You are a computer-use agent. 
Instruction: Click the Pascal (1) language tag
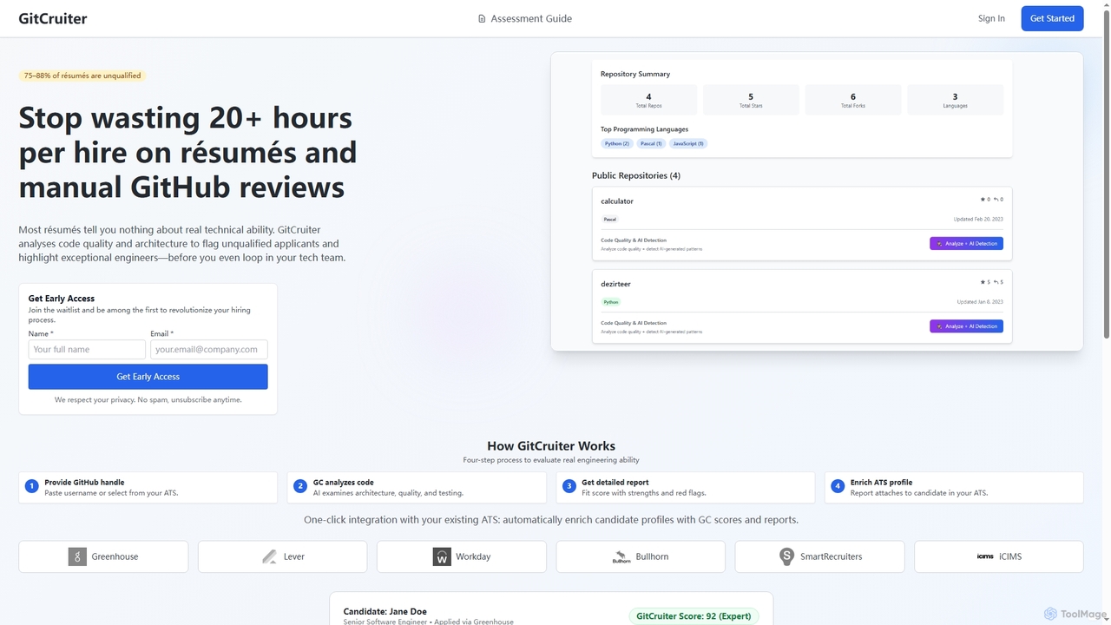click(x=651, y=143)
